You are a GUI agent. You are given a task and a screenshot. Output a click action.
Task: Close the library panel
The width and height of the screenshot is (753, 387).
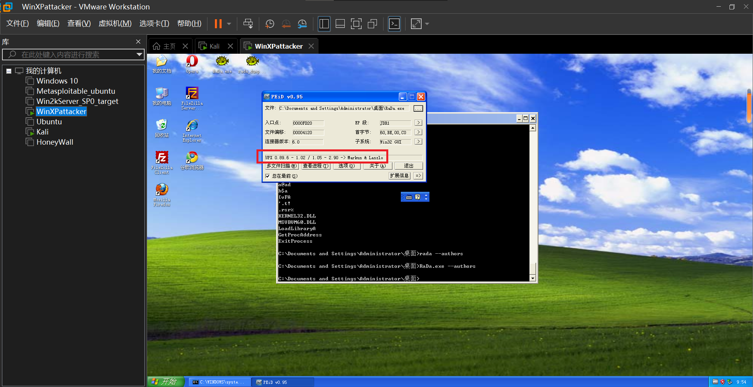pyautogui.click(x=138, y=42)
